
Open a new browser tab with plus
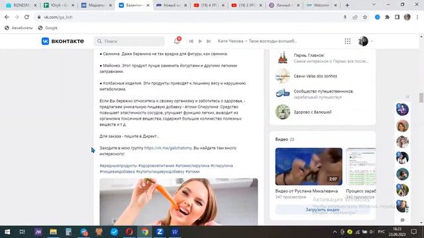[x=347, y=5]
